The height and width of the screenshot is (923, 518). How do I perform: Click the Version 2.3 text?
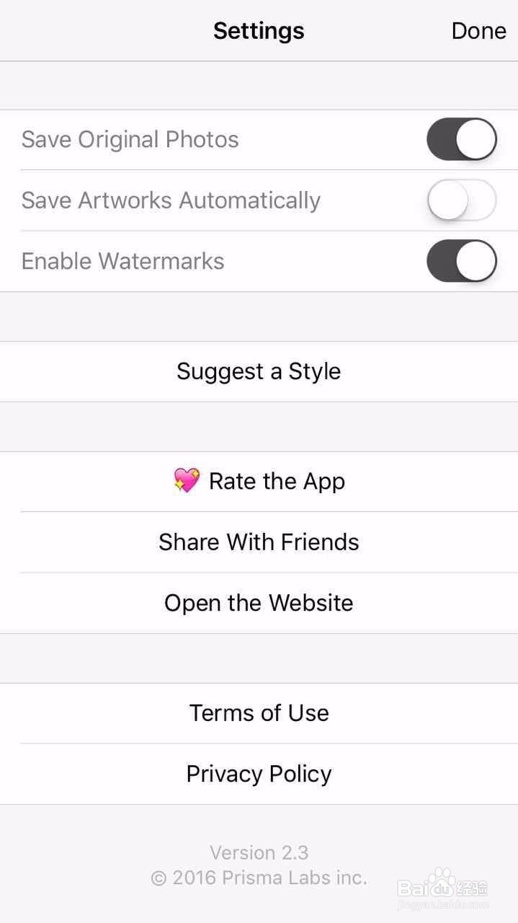click(x=259, y=853)
